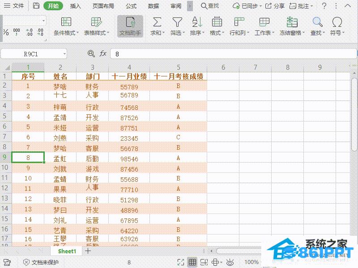The width and height of the screenshot is (358, 268).
Task: Open the 工作表 worksheet tool
Action: [x=264, y=26]
